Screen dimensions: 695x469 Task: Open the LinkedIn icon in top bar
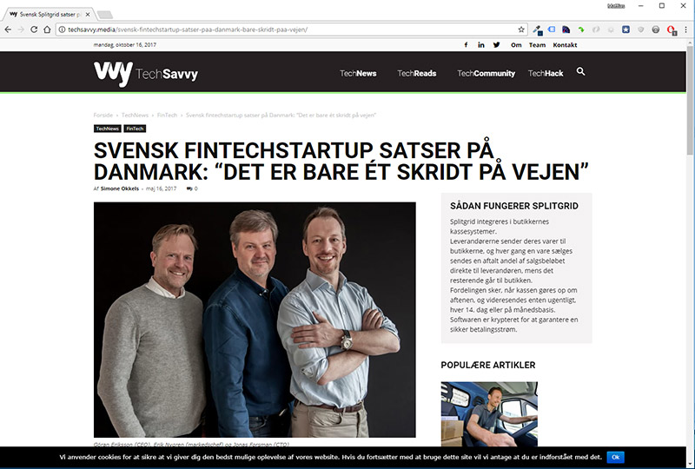pyautogui.click(x=481, y=45)
